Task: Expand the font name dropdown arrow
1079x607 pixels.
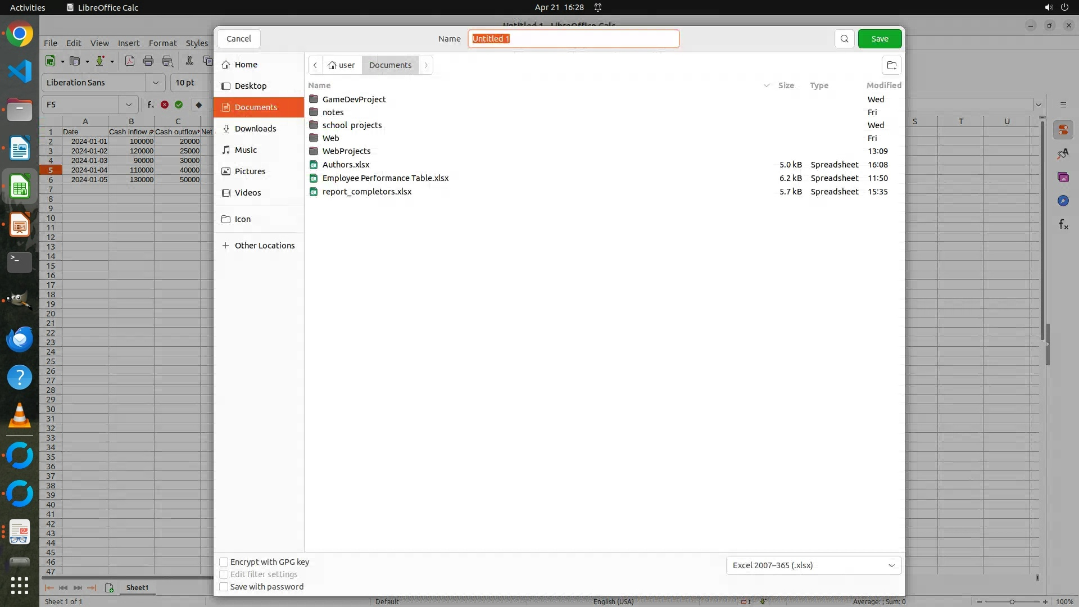Action: [x=156, y=83]
